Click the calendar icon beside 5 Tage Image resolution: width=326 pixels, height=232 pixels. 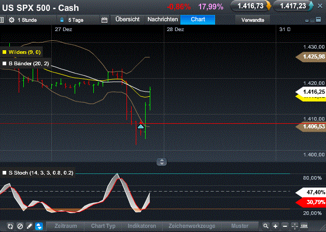pyautogui.click(x=104, y=20)
